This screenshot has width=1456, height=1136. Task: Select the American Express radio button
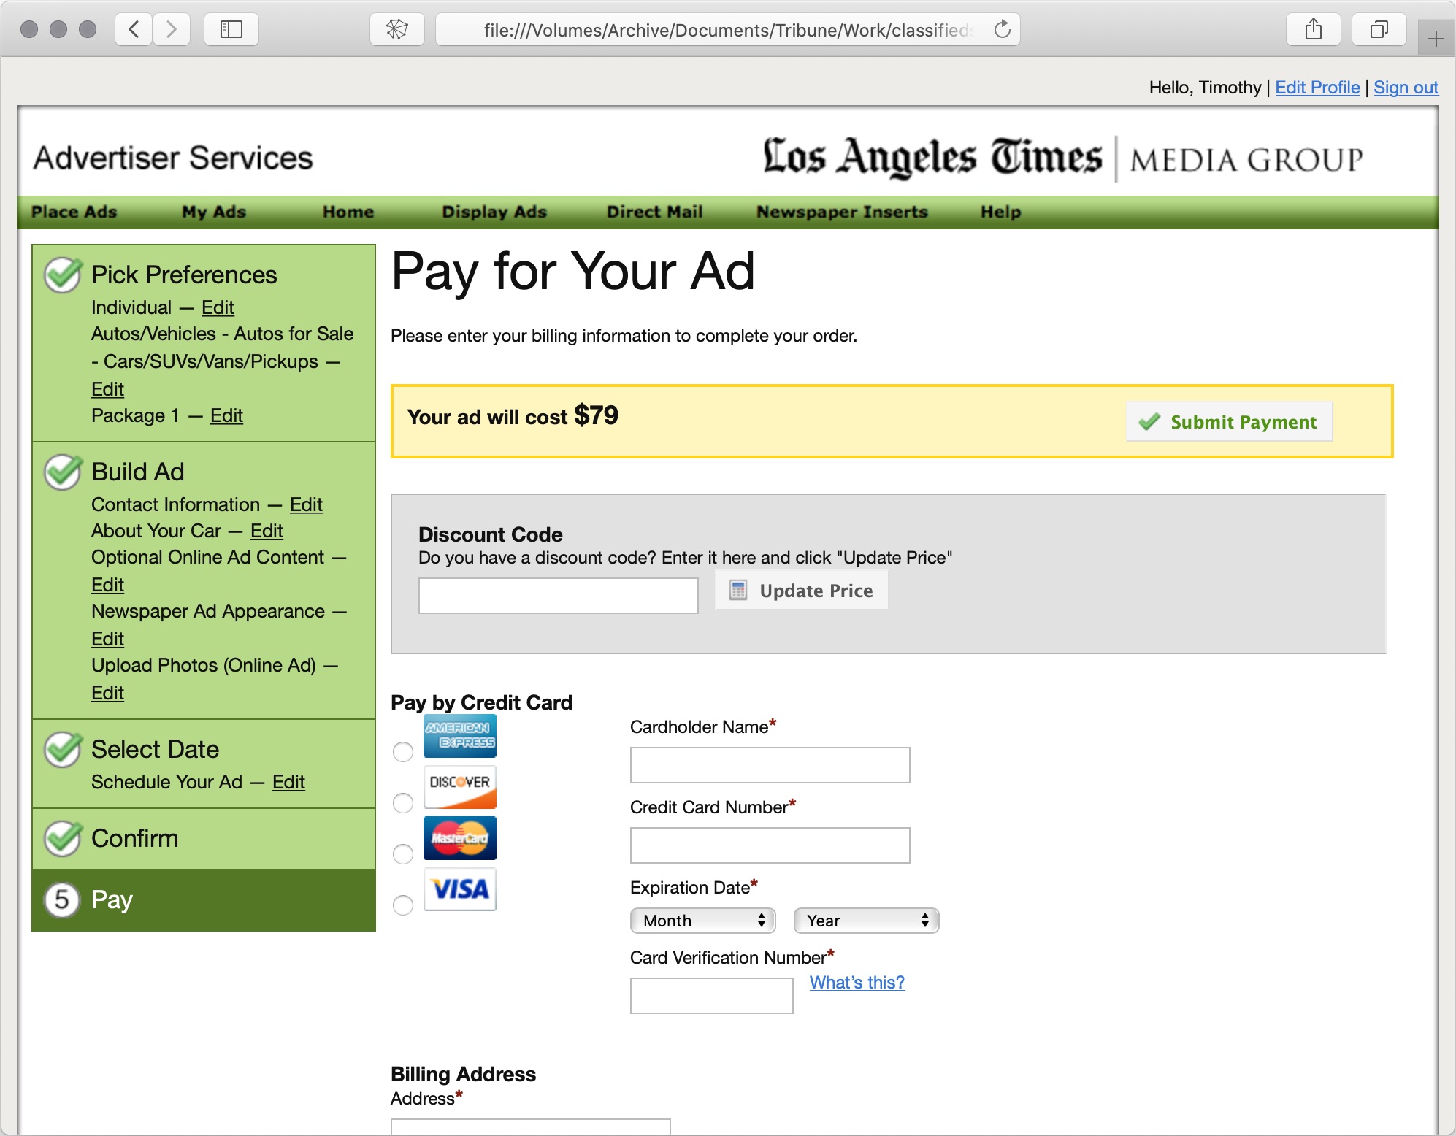point(402,752)
